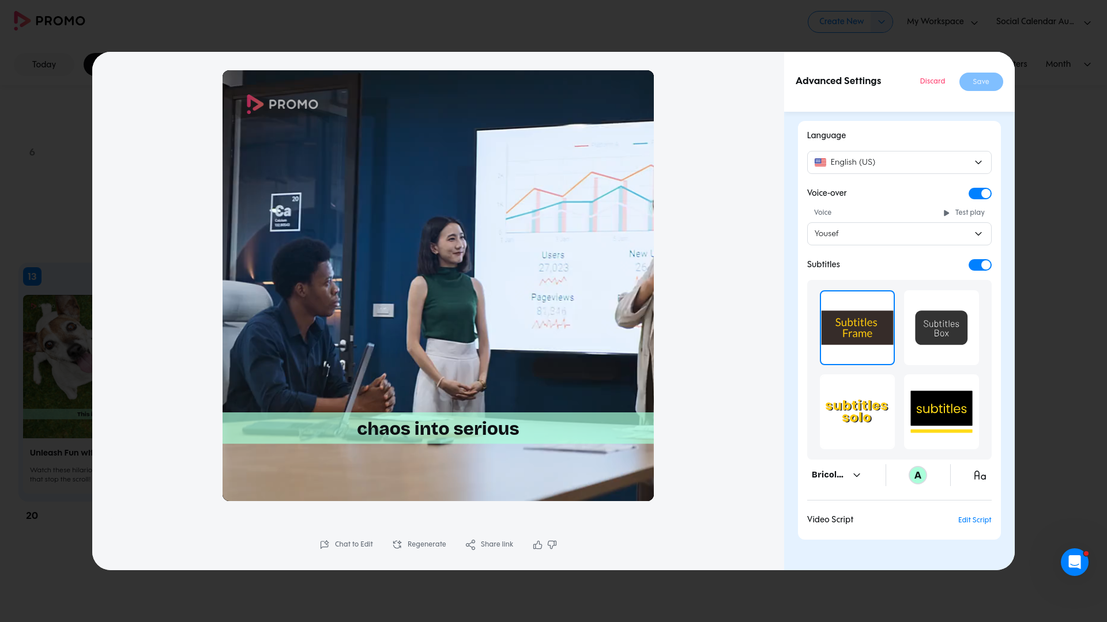Click the Share link icon
The height and width of the screenshot is (622, 1107).
coord(470,544)
